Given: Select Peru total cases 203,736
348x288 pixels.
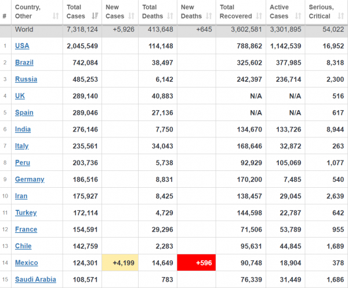Looking at the screenshot, I should (x=85, y=162).
